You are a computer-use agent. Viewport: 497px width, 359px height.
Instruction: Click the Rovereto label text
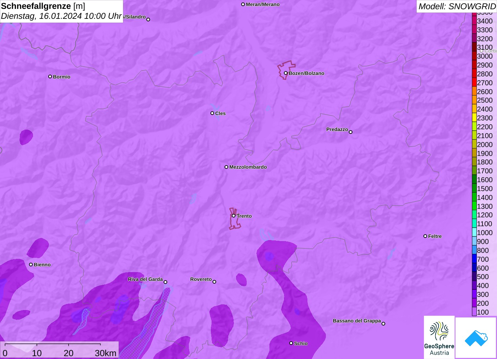201,279
